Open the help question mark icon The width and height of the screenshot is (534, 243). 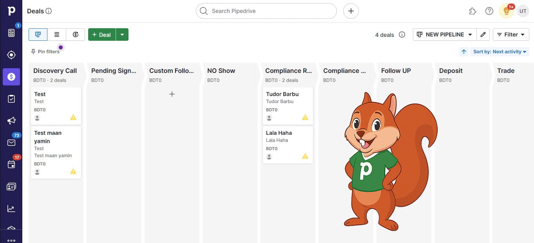pyautogui.click(x=489, y=11)
